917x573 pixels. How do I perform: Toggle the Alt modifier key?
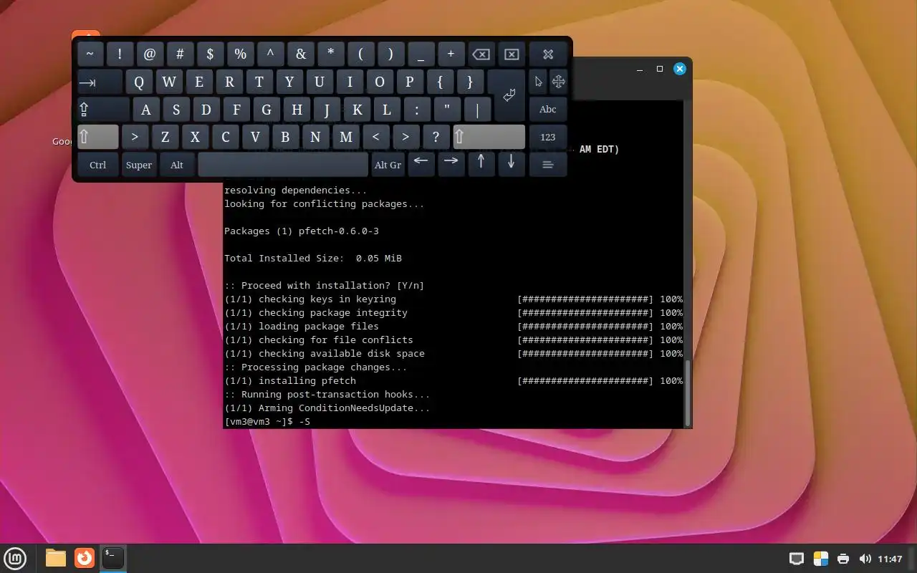click(x=177, y=165)
